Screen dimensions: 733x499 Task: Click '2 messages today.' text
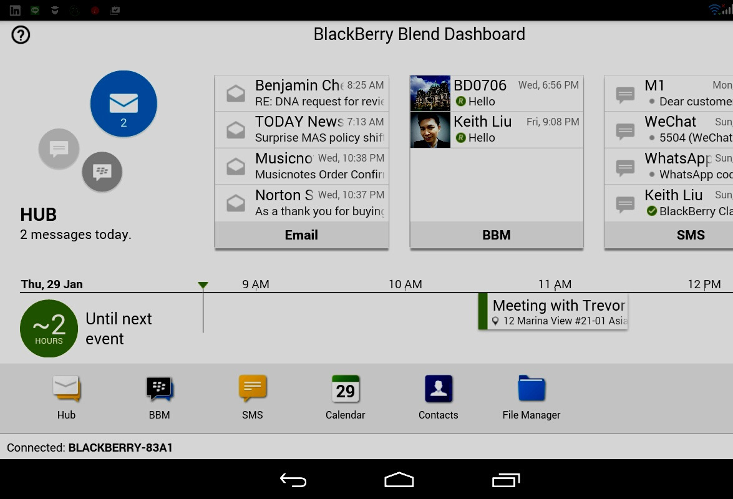tap(75, 234)
